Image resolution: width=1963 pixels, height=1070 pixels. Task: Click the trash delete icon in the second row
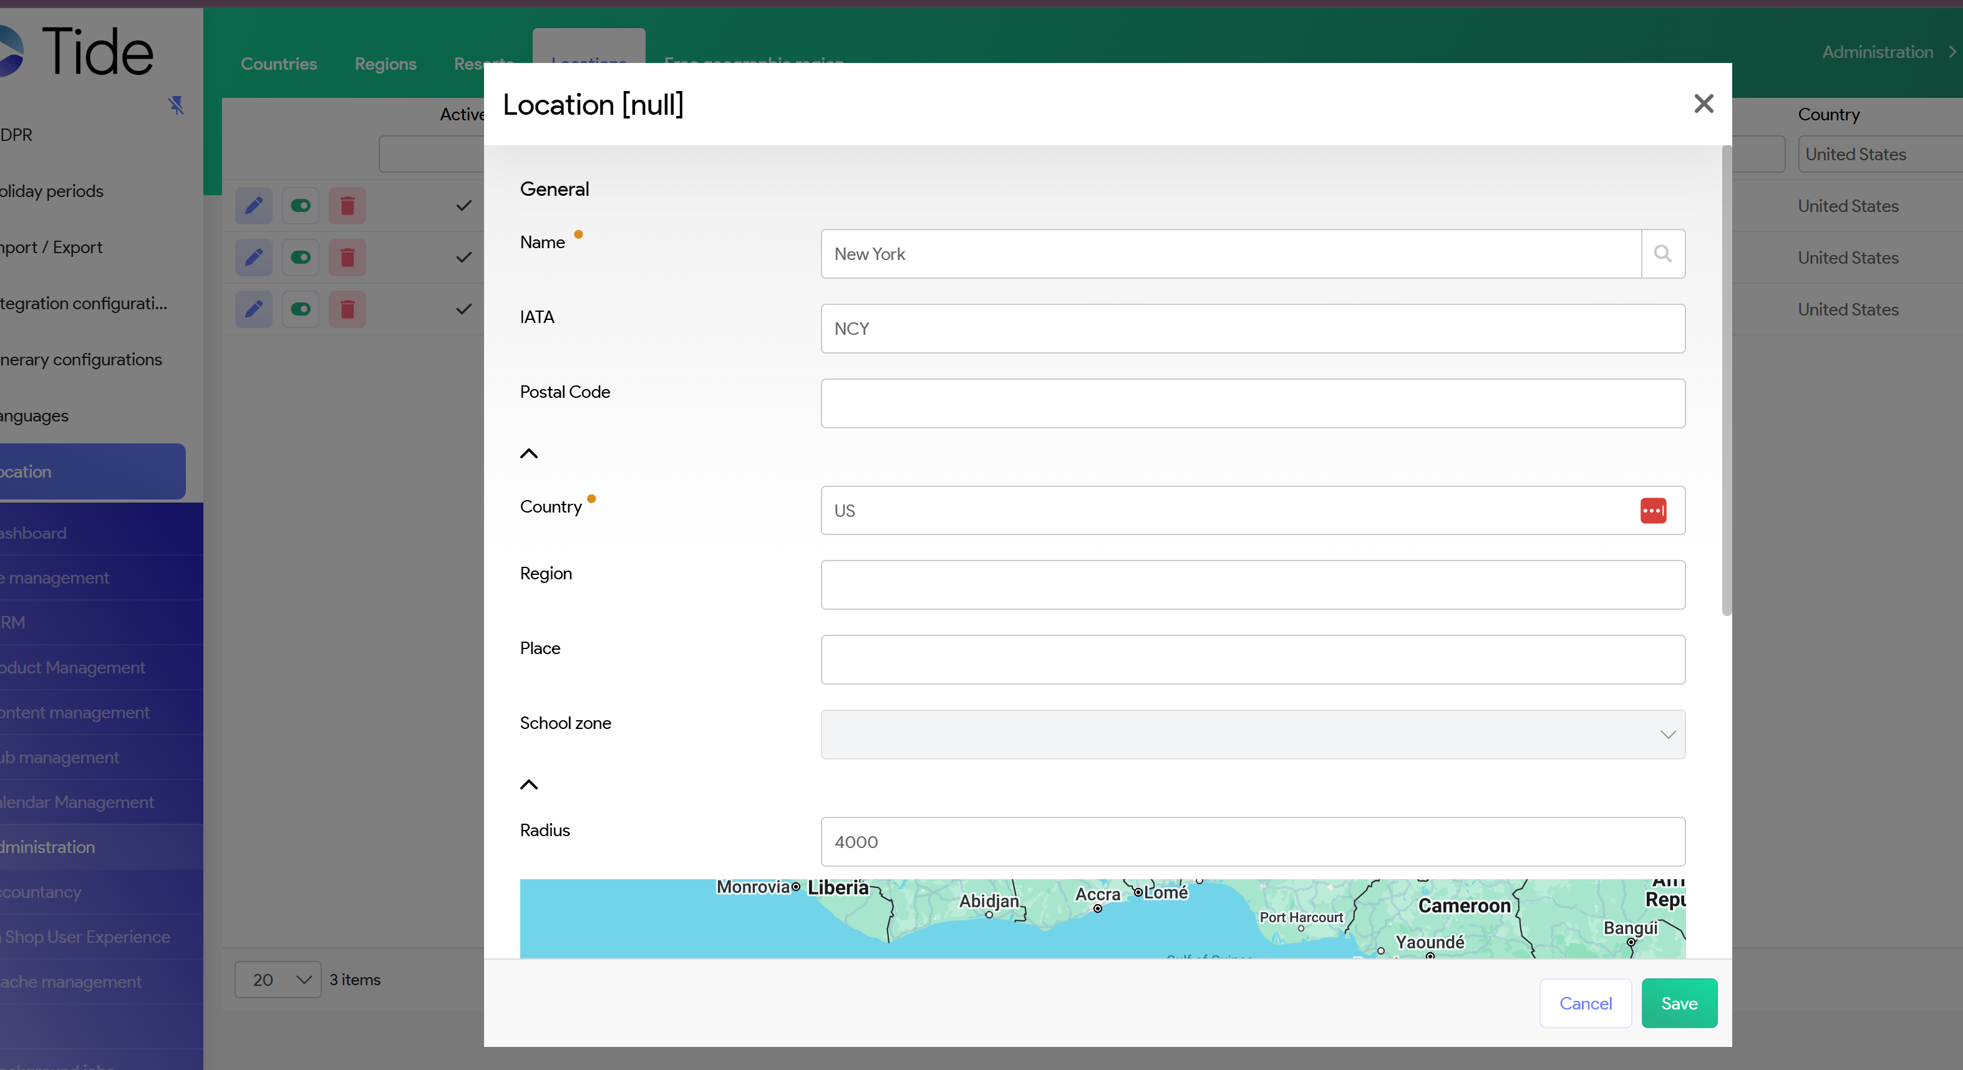click(x=347, y=258)
